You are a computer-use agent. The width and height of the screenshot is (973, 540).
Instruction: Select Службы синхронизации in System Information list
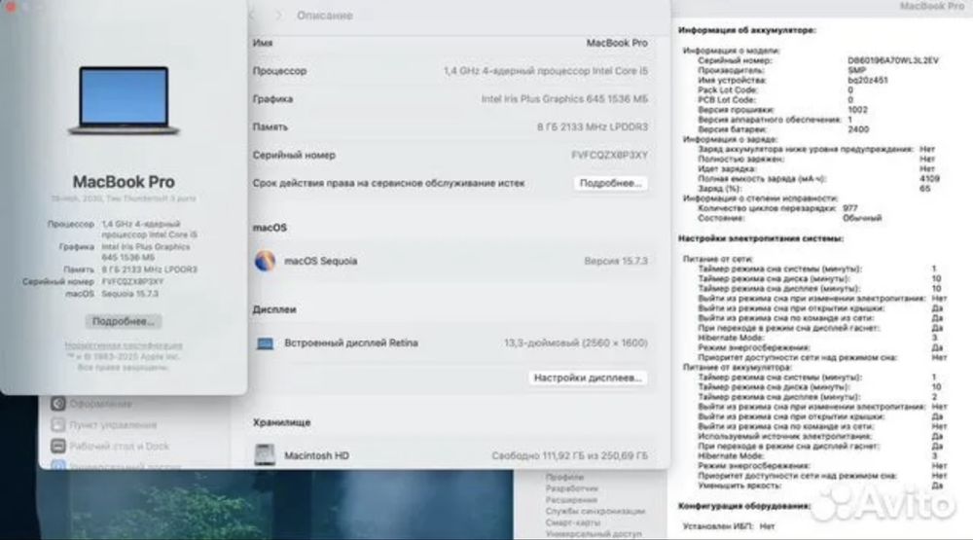pos(595,511)
